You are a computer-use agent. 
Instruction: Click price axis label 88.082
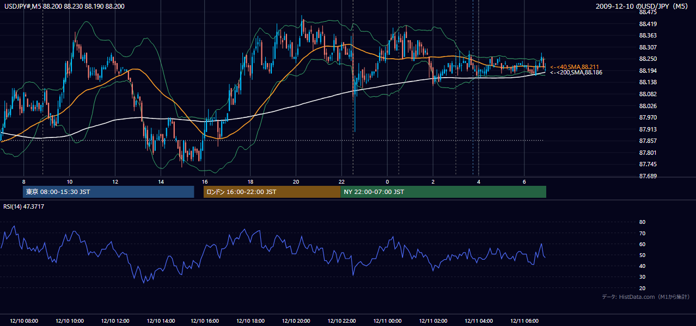coord(648,94)
